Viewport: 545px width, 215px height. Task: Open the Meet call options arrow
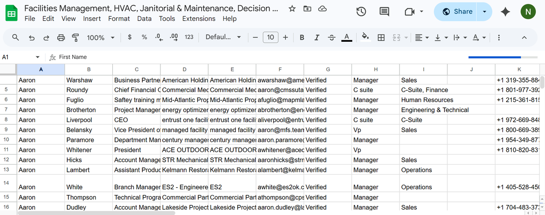[422, 11]
